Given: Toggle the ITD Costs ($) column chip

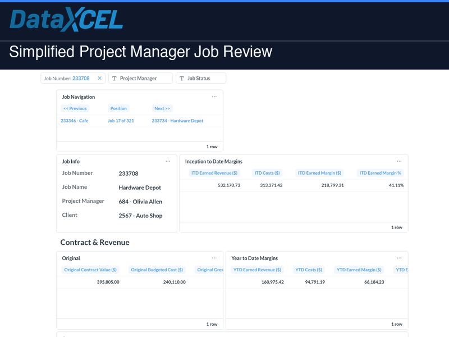Looking at the screenshot, I should (x=267, y=173).
